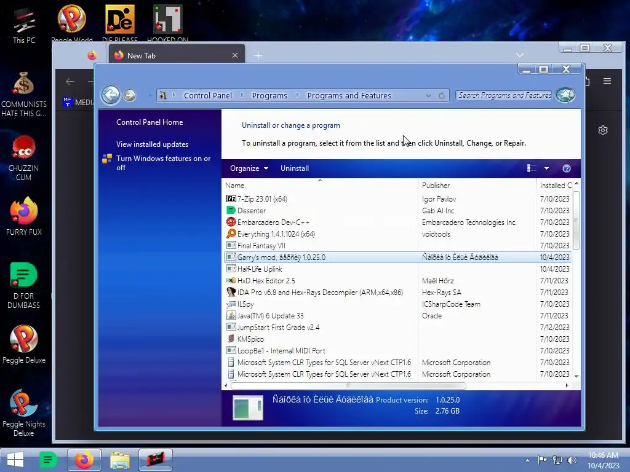Select the Dissenter program entry
The image size is (630, 472).
pyautogui.click(x=398, y=210)
